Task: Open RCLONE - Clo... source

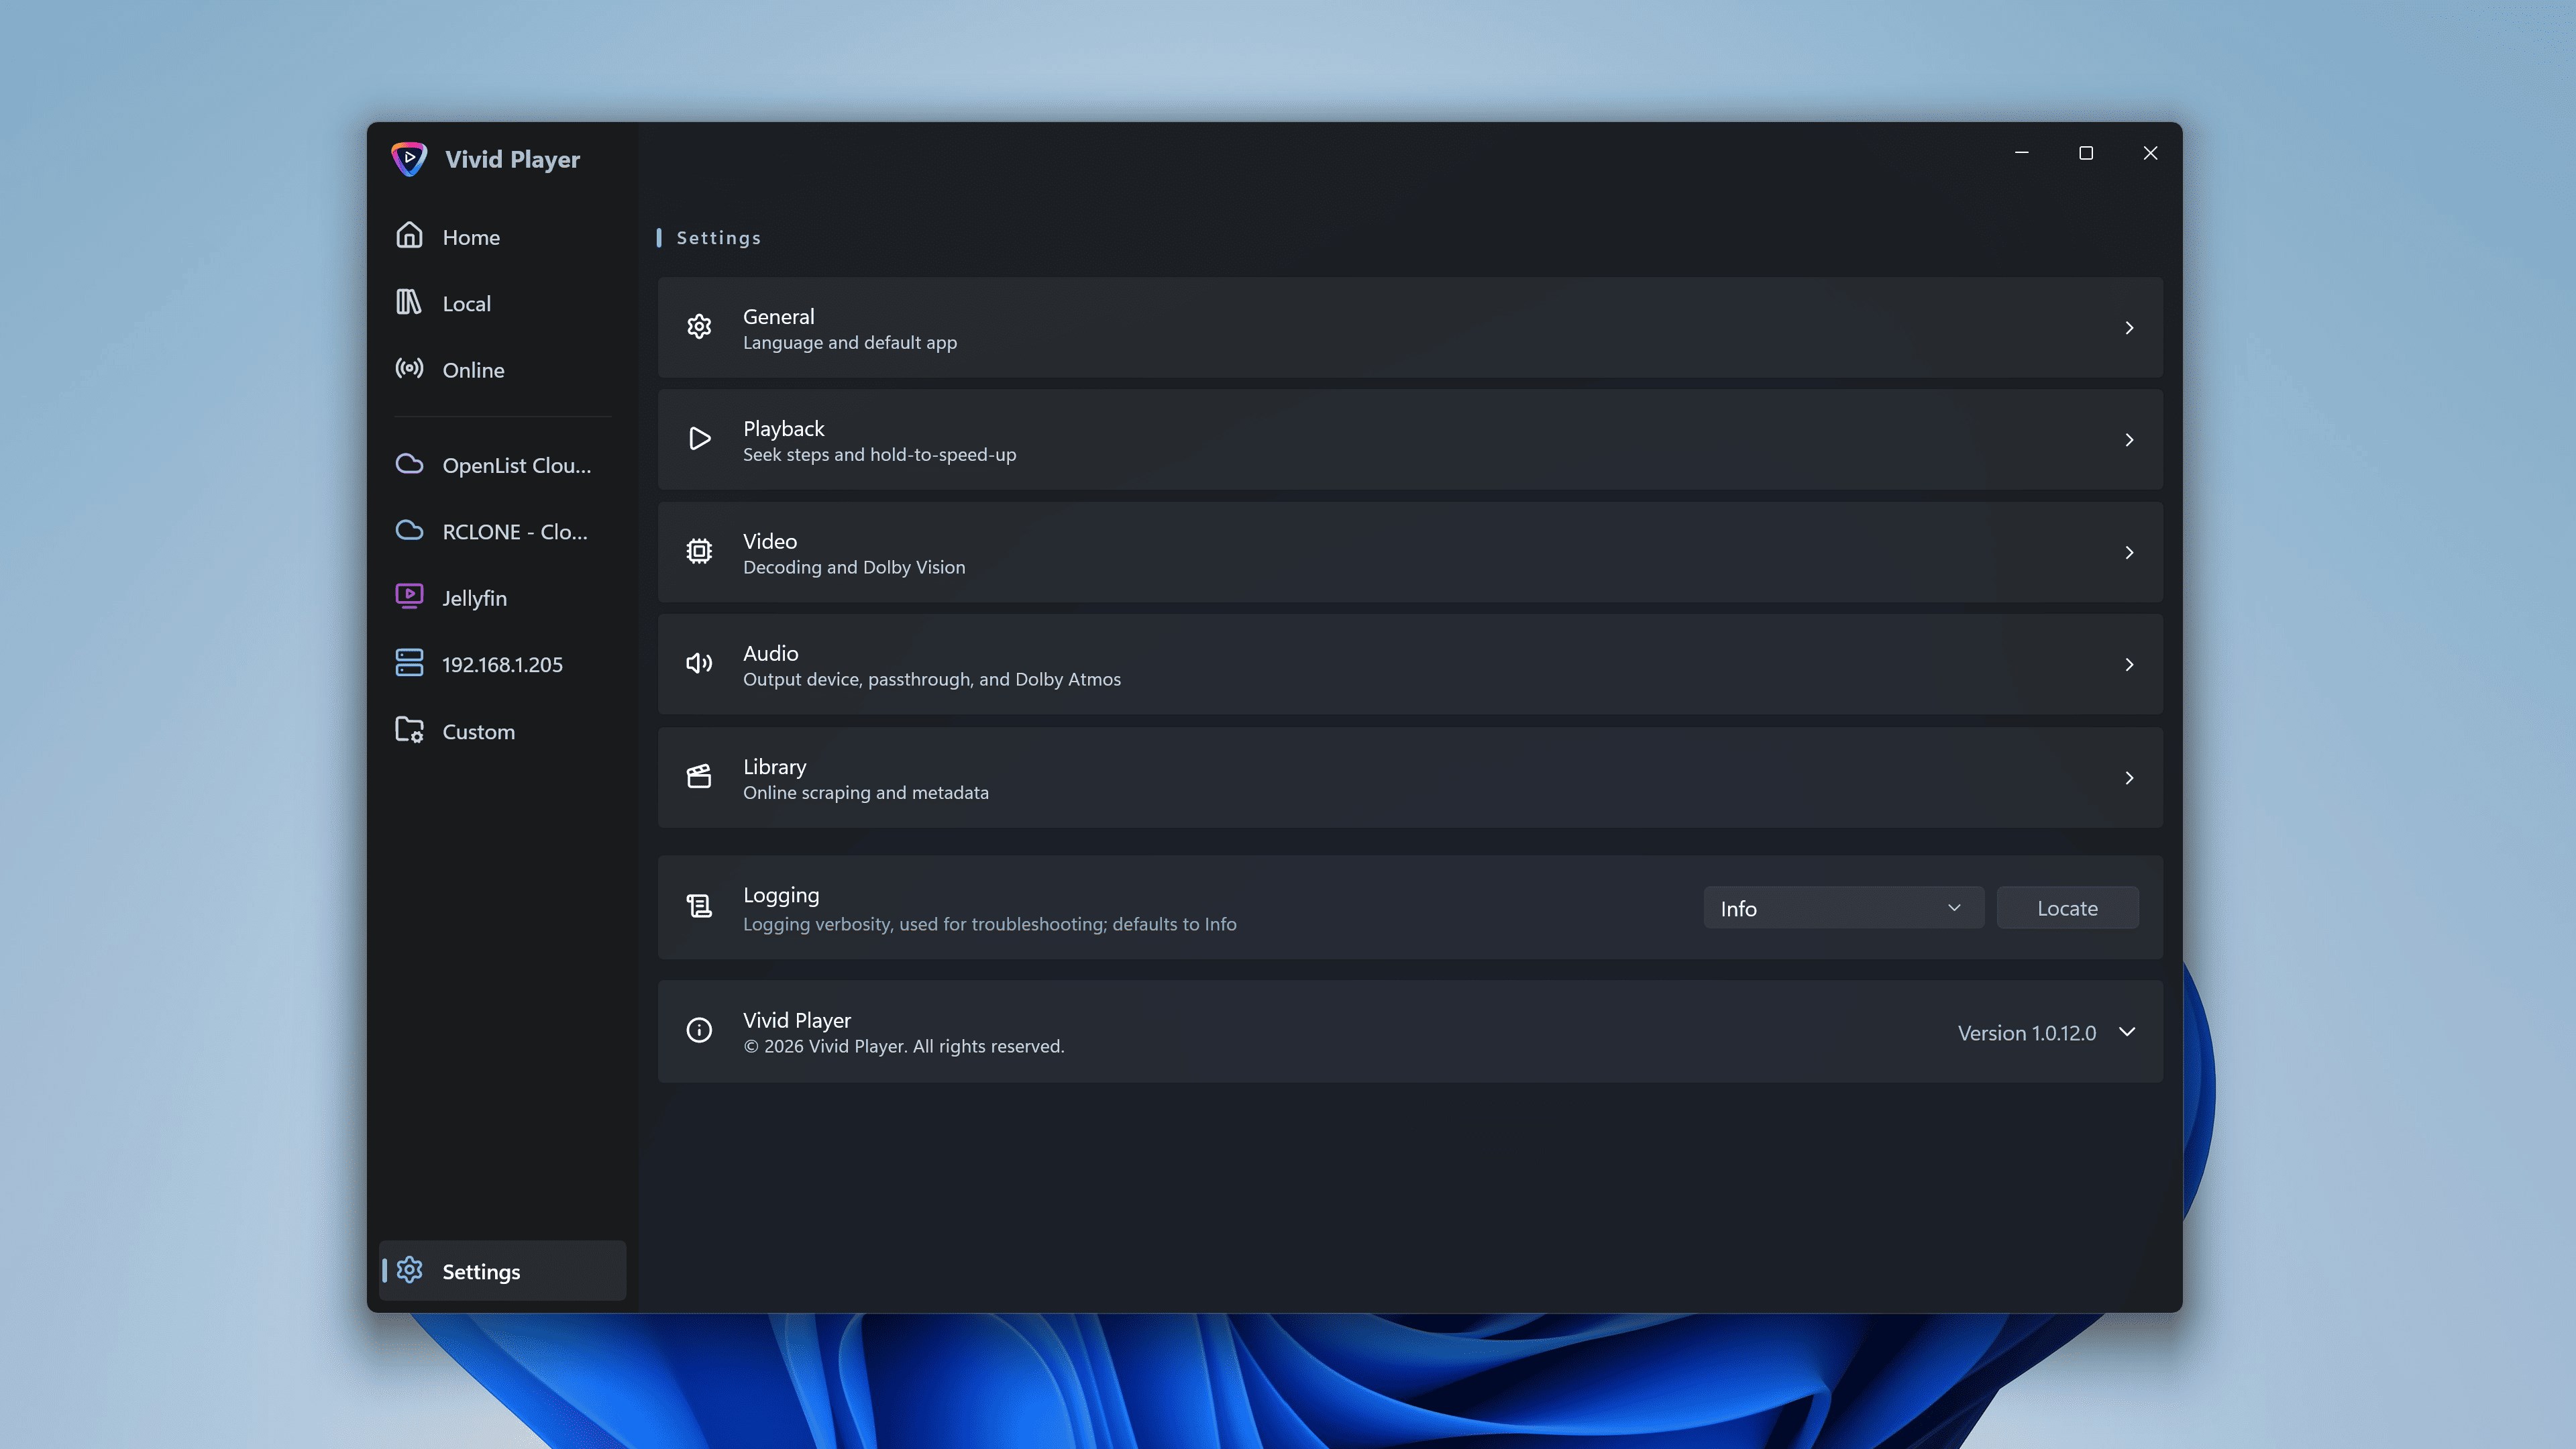Action: pyautogui.click(x=503, y=531)
